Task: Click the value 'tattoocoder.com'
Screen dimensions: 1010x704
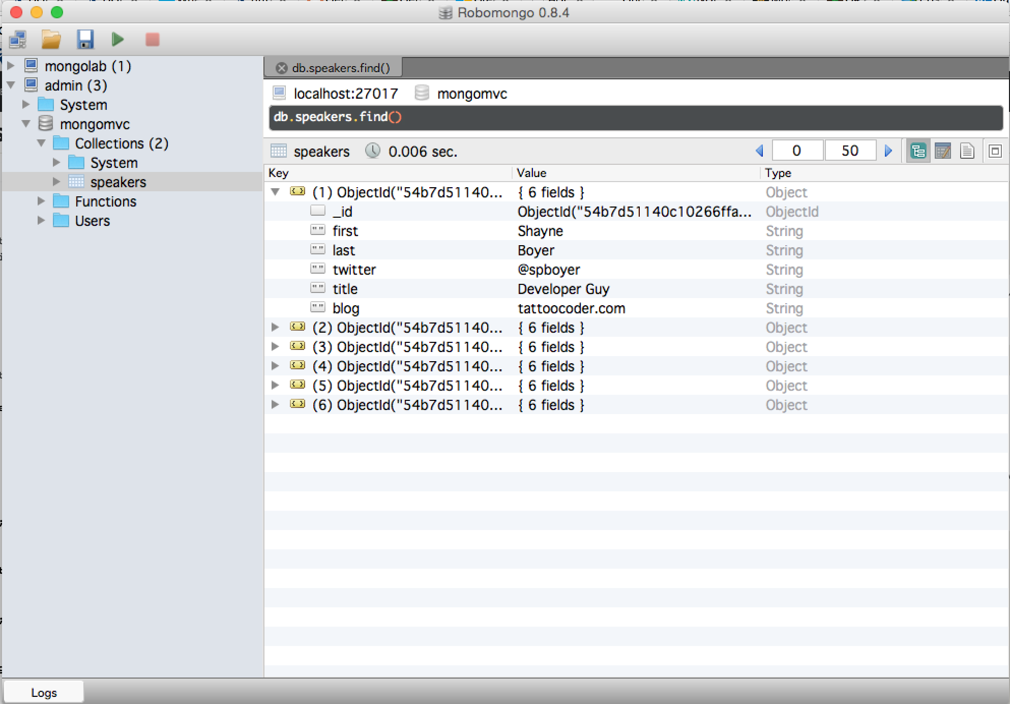Action: pyautogui.click(x=571, y=308)
